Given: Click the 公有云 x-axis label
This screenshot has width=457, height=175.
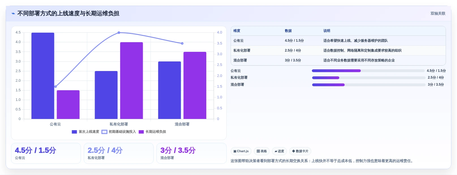Looking at the screenshot, I should tap(55, 124).
